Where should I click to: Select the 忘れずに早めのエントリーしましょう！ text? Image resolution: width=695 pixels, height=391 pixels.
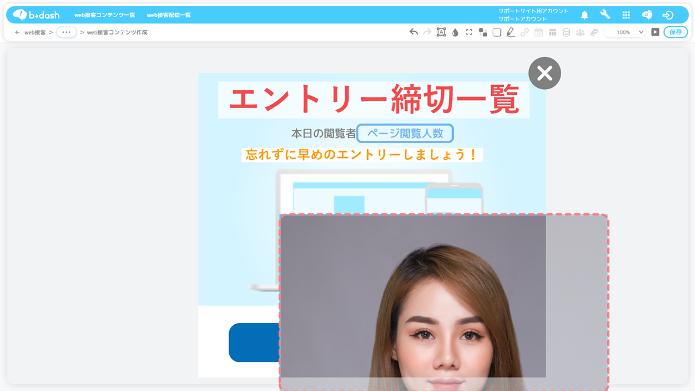362,155
